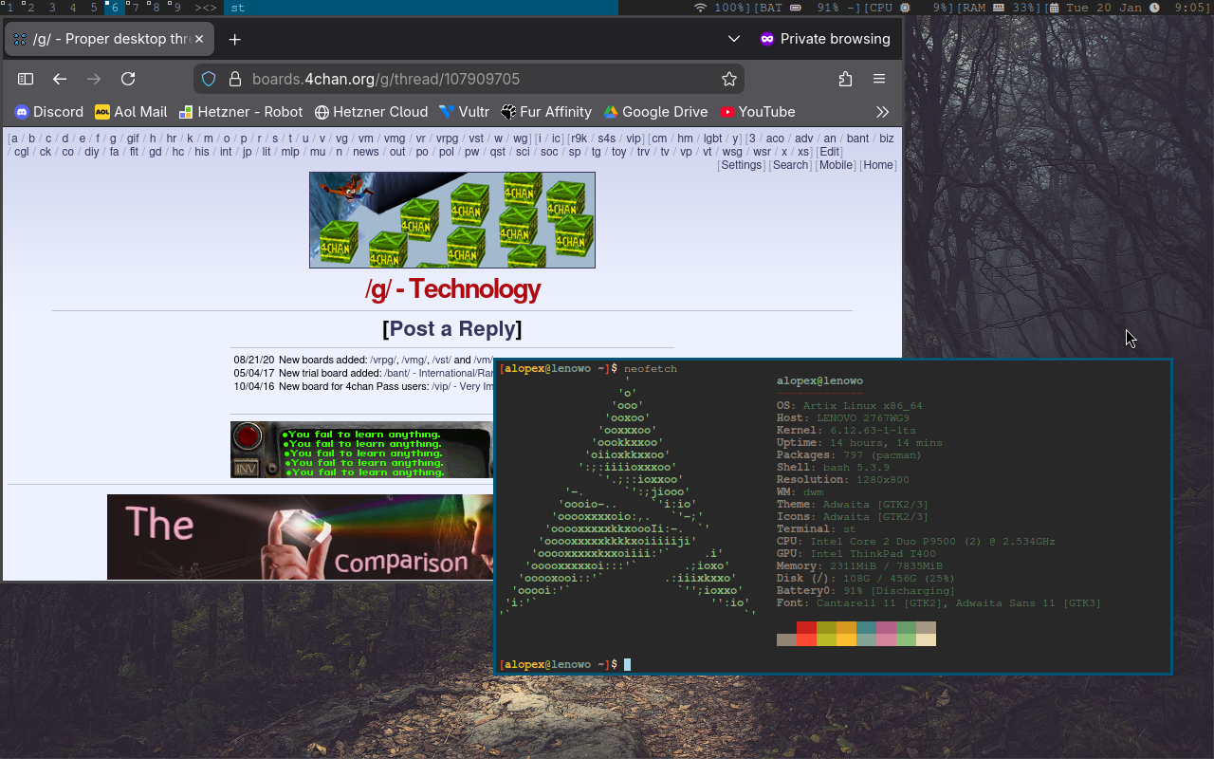Click the 'You fail to learn anything' banner
The height and width of the screenshot is (759, 1214).
[362, 450]
